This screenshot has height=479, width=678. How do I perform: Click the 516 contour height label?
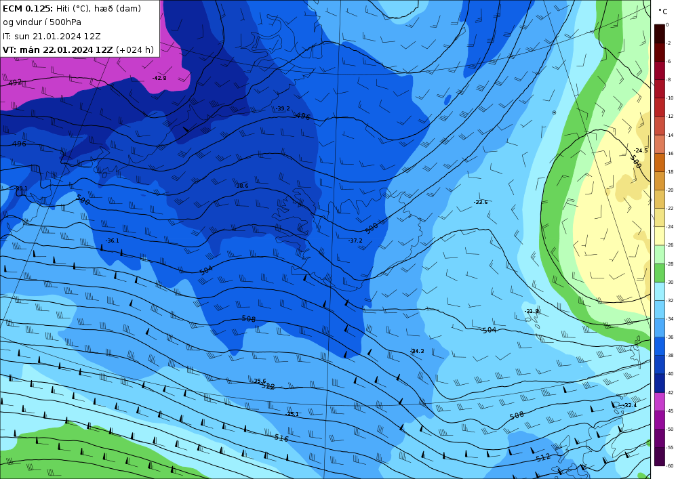pyautogui.click(x=281, y=438)
